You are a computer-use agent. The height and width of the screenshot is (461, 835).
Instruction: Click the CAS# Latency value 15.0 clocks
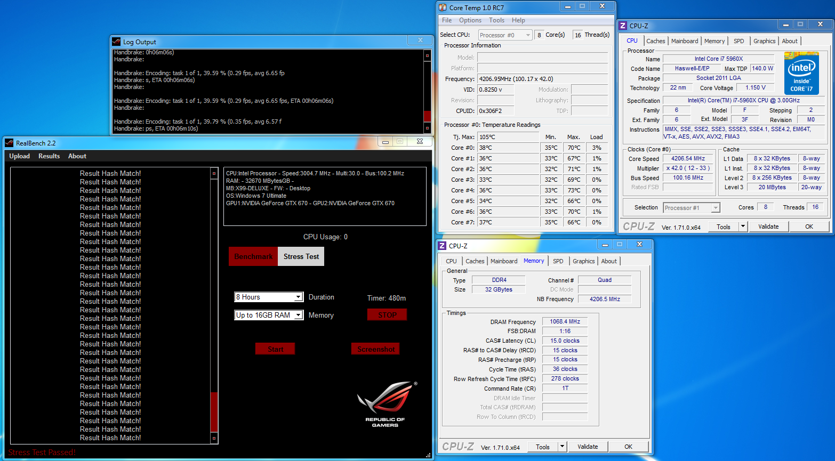(x=565, y=341)
